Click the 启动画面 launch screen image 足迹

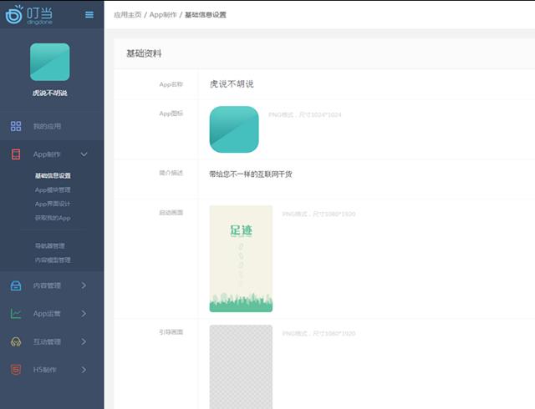click(241, 259)
